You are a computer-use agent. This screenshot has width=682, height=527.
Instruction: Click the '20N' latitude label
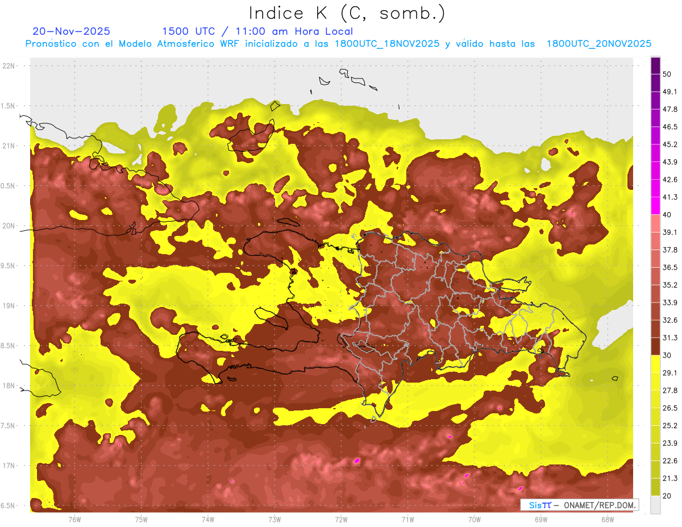click(x=10, y=226)
